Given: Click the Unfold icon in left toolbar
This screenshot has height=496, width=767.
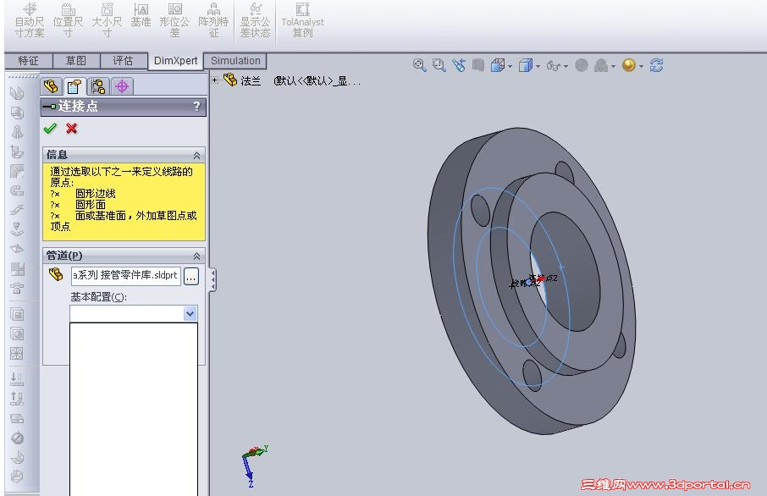Looking at the screenshot, I should coord(17,379).
